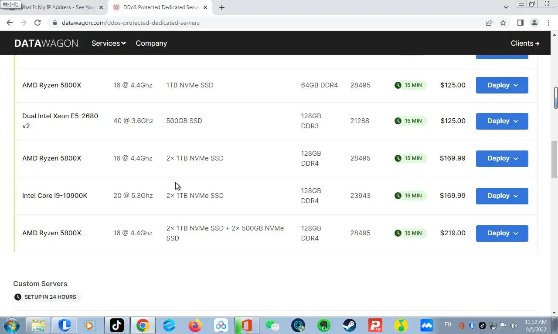558x334 pixels.
Task: Deploy the Dual Intel Xeon E5-2680 v2 server
Action: point(502,121)
